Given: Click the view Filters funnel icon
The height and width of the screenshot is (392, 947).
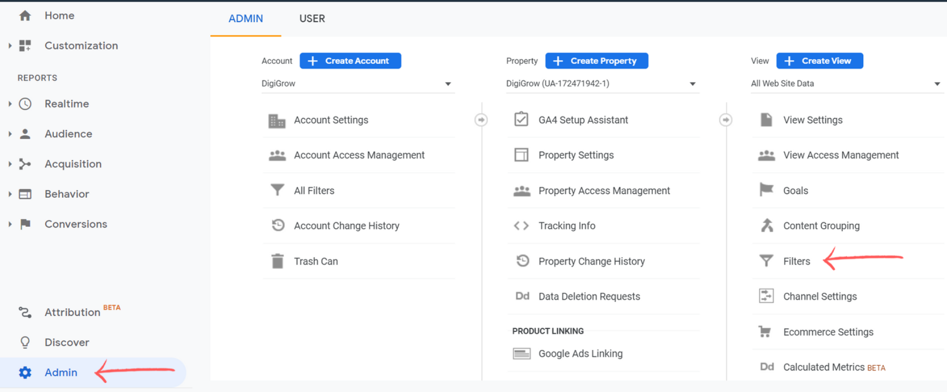Looking at the screenshot, I should [x=766, y=260].
